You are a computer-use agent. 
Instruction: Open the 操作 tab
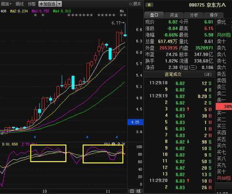pos(214,15)
